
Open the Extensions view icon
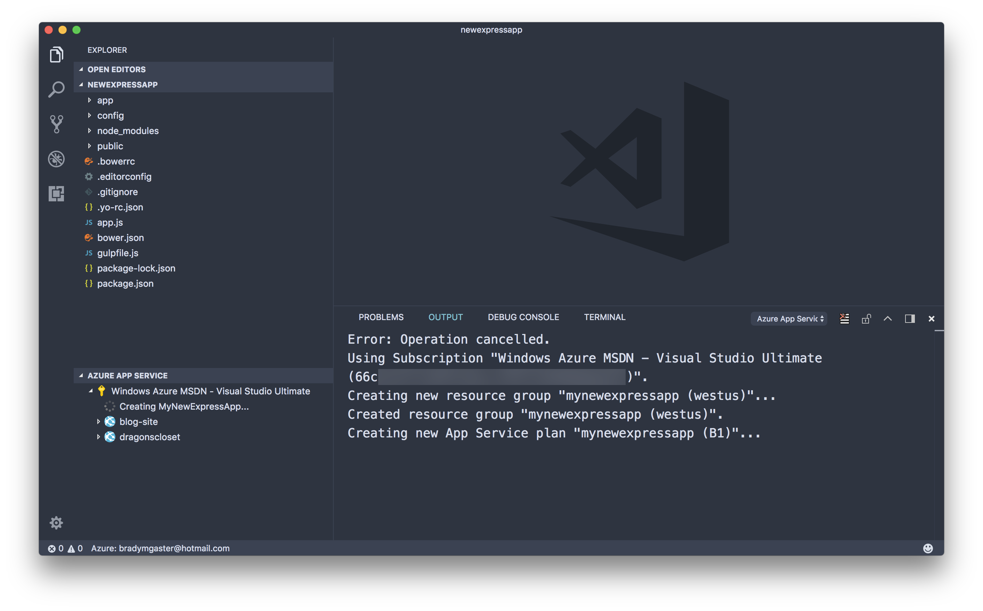pos(56,194)
